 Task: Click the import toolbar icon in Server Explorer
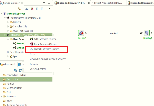[x=27, y=9]
